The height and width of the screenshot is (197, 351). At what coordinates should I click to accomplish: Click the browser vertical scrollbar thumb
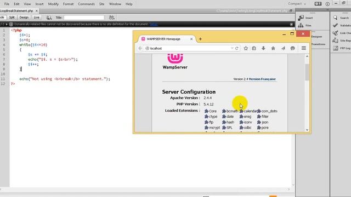[307, 72]
